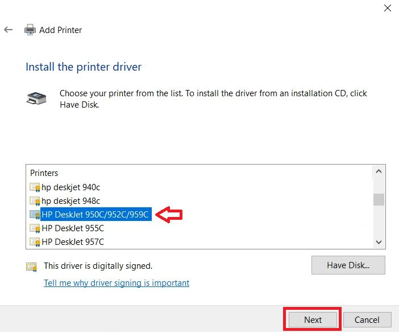Image resolution: width=399 pixels, height=332 pixels.
Task: Select HP DeskJet 957C printer
Action: (x=73, y=241)
